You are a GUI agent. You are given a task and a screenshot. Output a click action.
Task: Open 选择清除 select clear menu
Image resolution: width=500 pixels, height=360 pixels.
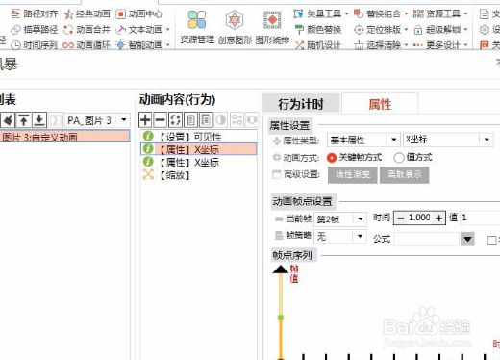click(381, 45)
